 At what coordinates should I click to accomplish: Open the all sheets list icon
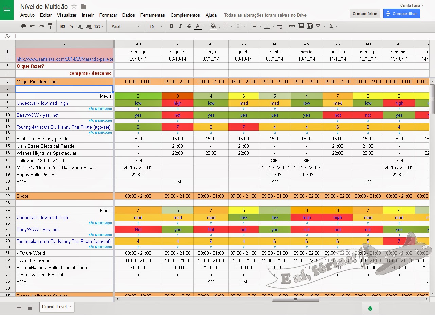tap(30, 308)
